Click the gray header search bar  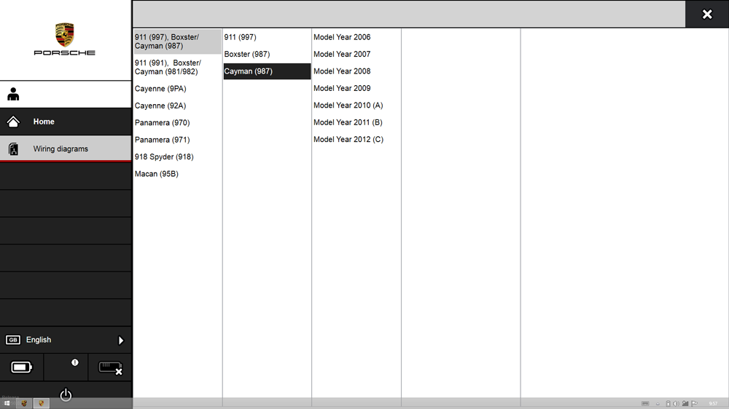click(x=409, y=14)
